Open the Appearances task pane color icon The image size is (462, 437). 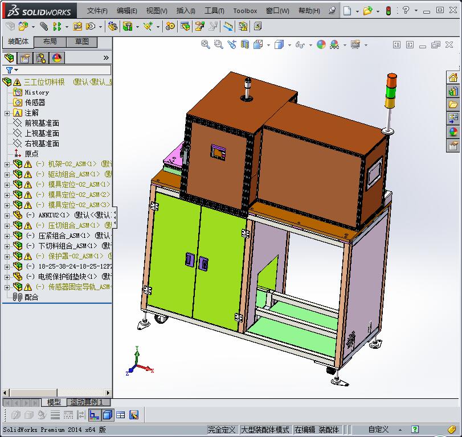tap(453, 132)
